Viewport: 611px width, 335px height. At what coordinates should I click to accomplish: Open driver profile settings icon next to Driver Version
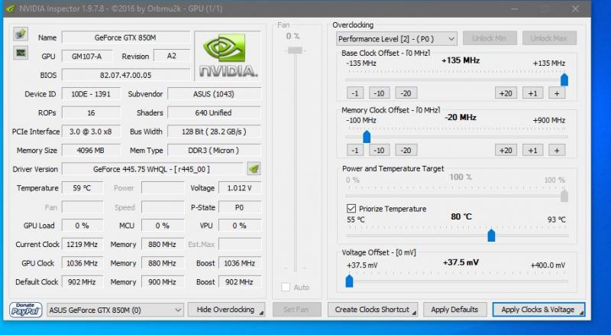tap(254, 169)
